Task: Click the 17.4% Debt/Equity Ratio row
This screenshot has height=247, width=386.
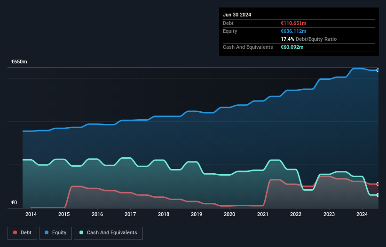Action: coord(308,39)
